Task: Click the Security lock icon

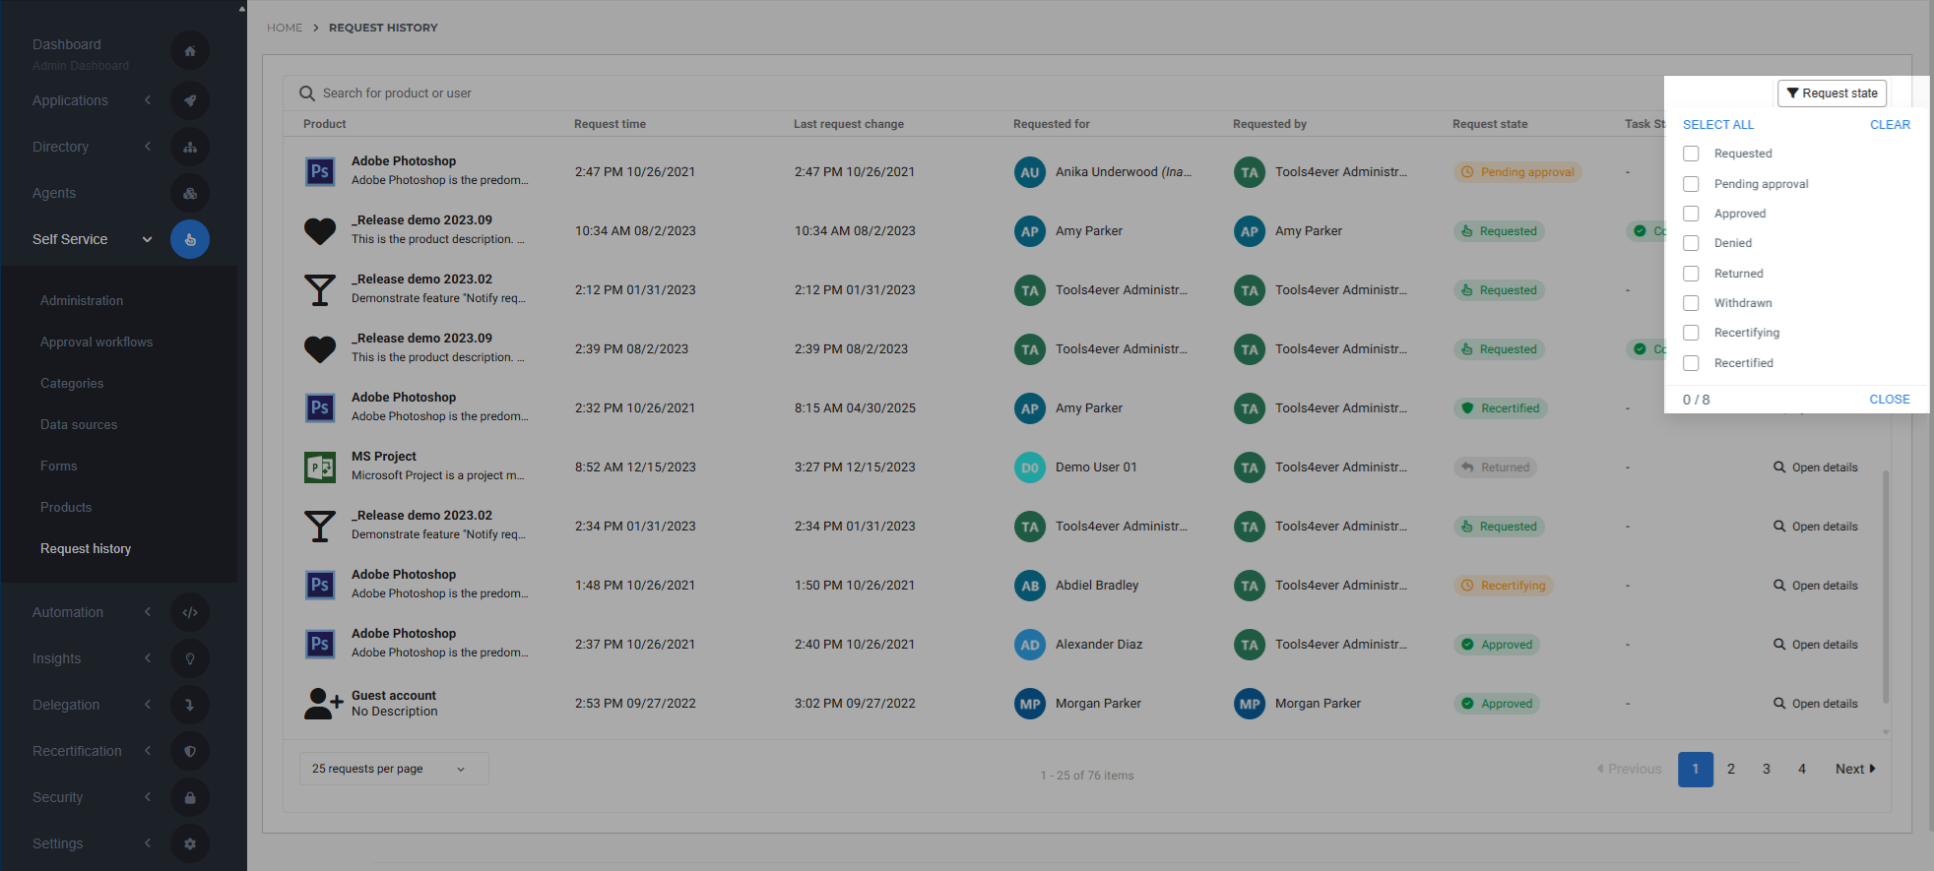Action: tap(190, 797)
